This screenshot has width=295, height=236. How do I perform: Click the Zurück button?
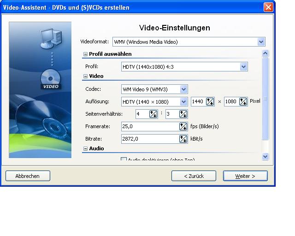(194, 176)
